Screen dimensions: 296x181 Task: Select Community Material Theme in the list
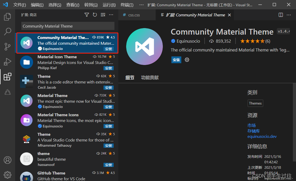67,43
